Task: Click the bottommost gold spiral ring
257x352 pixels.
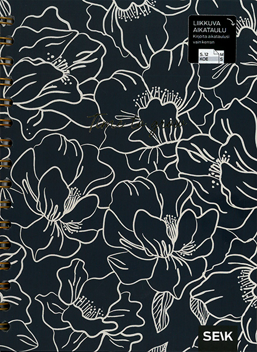Action: [x=5, y=327]
